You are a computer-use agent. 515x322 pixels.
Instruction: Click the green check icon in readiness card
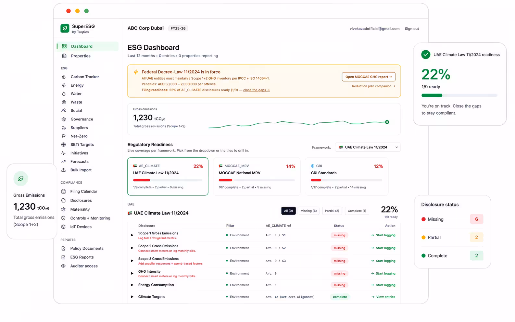[426, 55]
